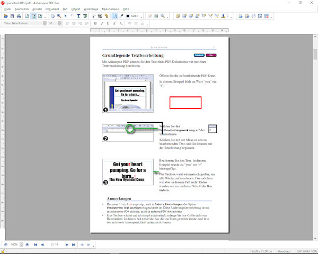Expand overflow options of the page tools toolbar
The image size is (318, 254).
click(x=271, y=17)
